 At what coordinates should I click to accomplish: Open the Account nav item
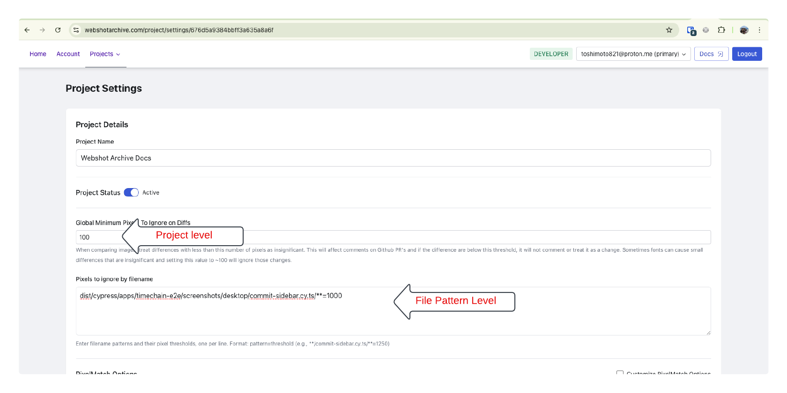[x=68, y=54]
